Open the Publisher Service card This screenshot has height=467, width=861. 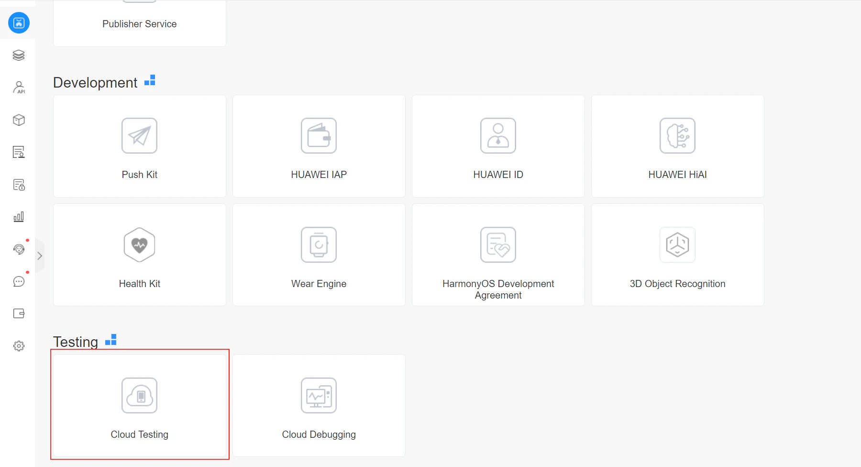click(x=140, y=23)
